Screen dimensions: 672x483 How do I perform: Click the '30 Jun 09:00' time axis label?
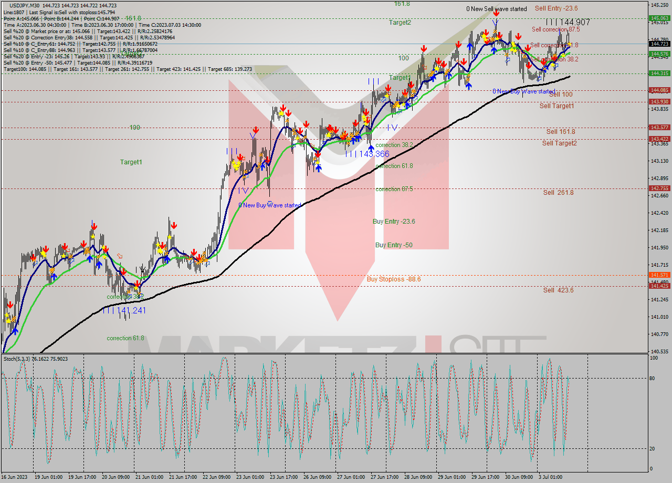pyautogui.click(x=519, y=477)
